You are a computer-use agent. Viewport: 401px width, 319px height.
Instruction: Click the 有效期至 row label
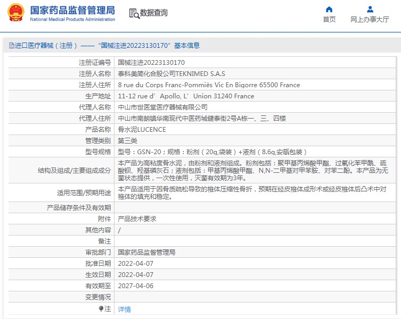click(98, 286)
